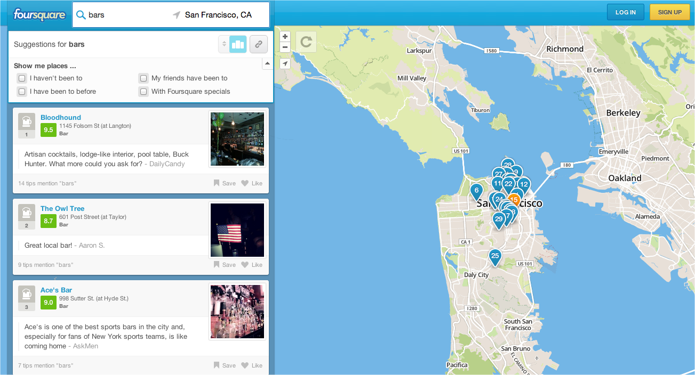Open the Bloodhound venue link

[x=61, y=117]
